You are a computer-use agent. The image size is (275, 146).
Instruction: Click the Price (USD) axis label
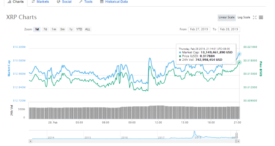click(261, 69)
